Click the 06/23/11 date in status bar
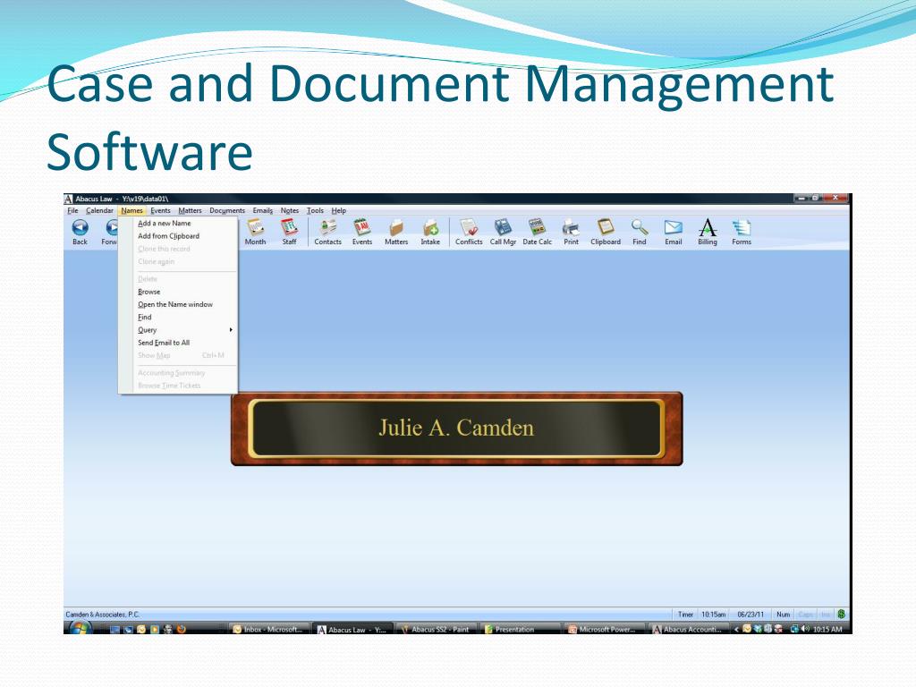The image size is (916, 687). pyautogui.click(x=751, y=615)
